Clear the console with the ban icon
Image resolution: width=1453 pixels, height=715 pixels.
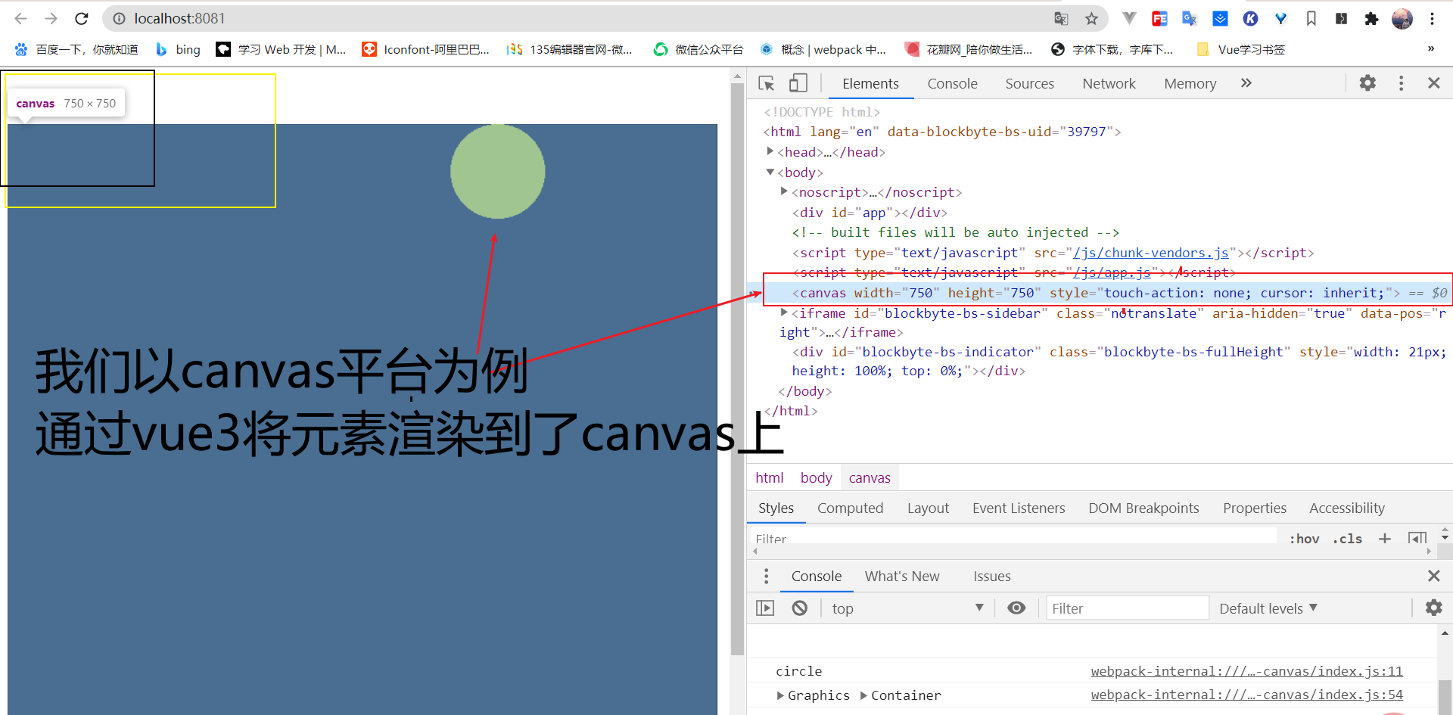(799, 608)
